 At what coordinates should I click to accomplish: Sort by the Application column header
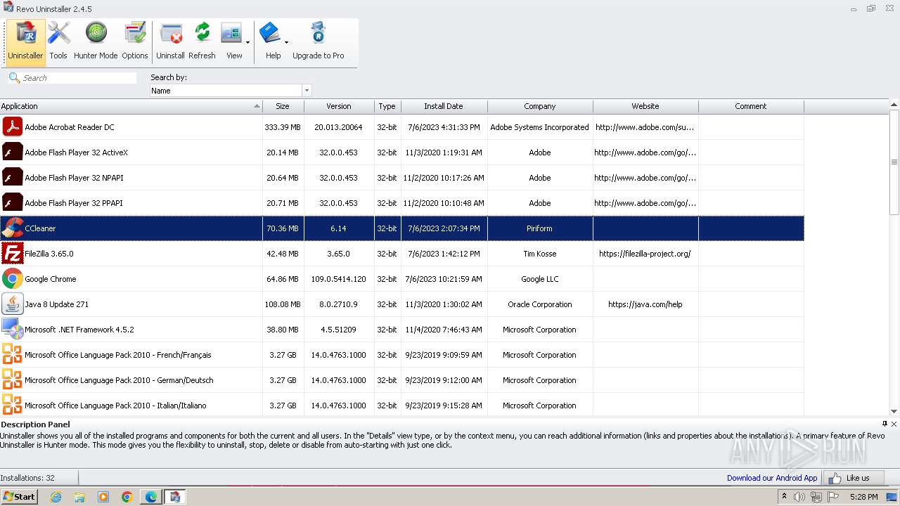tap(131, 106)
